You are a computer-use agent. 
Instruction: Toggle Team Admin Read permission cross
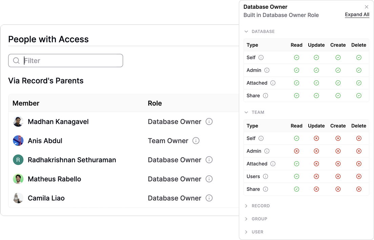296,151
